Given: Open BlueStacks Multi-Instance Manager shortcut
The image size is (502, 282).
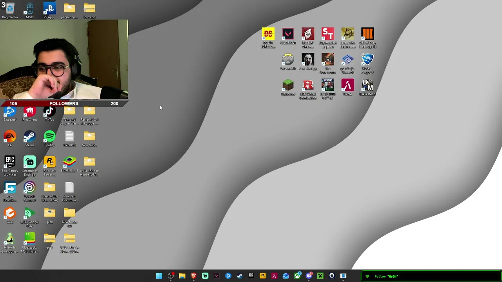Looking at the screenshot, I should click(x=29, y=243).
